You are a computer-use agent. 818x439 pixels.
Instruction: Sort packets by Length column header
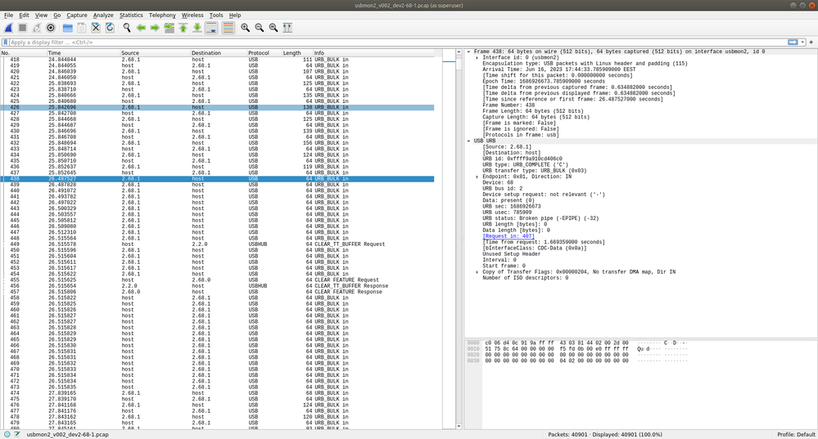pos(297,53)
